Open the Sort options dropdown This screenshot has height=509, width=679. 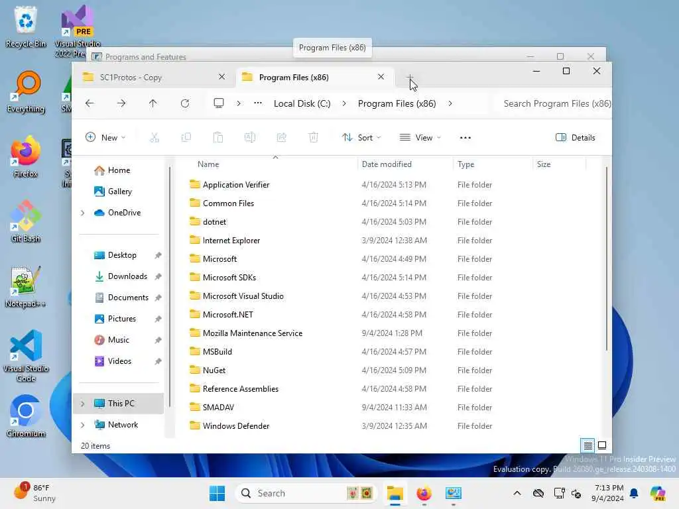pos(361,138)
